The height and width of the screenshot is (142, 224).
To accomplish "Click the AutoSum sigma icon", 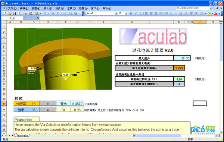I will click(58, 13).
